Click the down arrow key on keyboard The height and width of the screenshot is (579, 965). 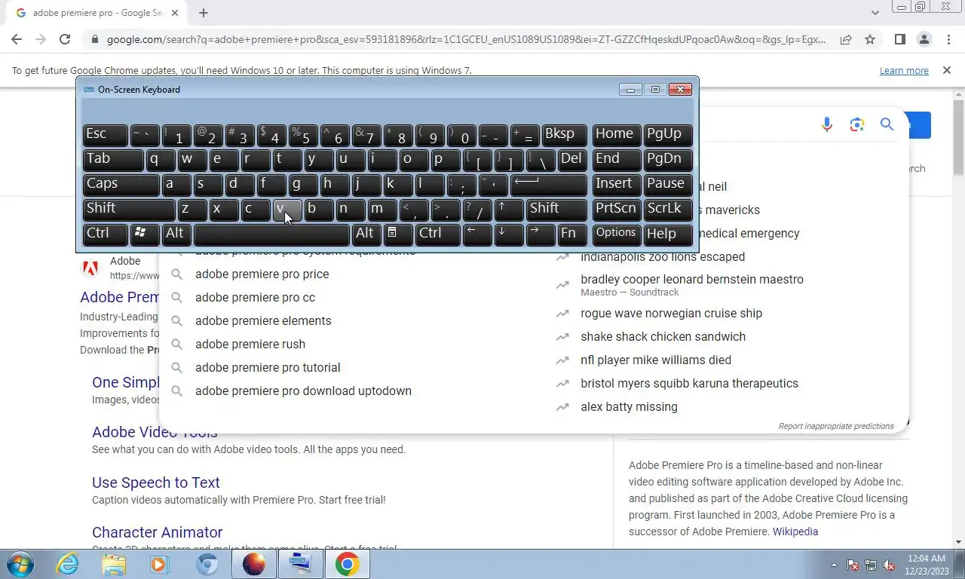509,234
